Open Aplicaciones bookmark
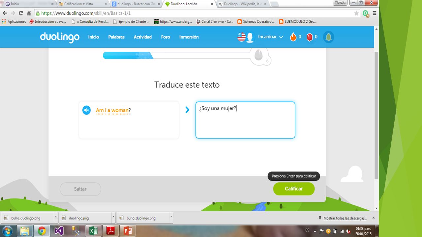The image size is (422, 237). pyautogui.click(x=14, y=21)
